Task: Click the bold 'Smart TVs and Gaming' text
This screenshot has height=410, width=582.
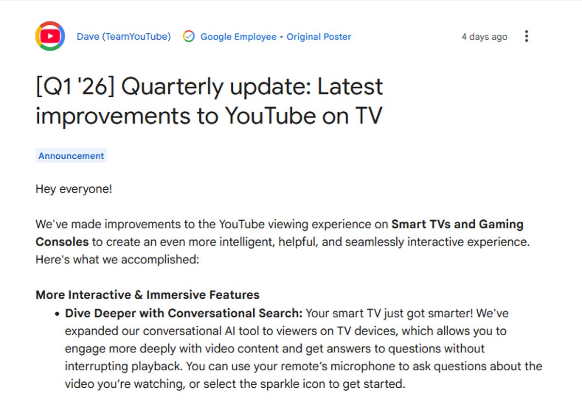Action: 457,224
